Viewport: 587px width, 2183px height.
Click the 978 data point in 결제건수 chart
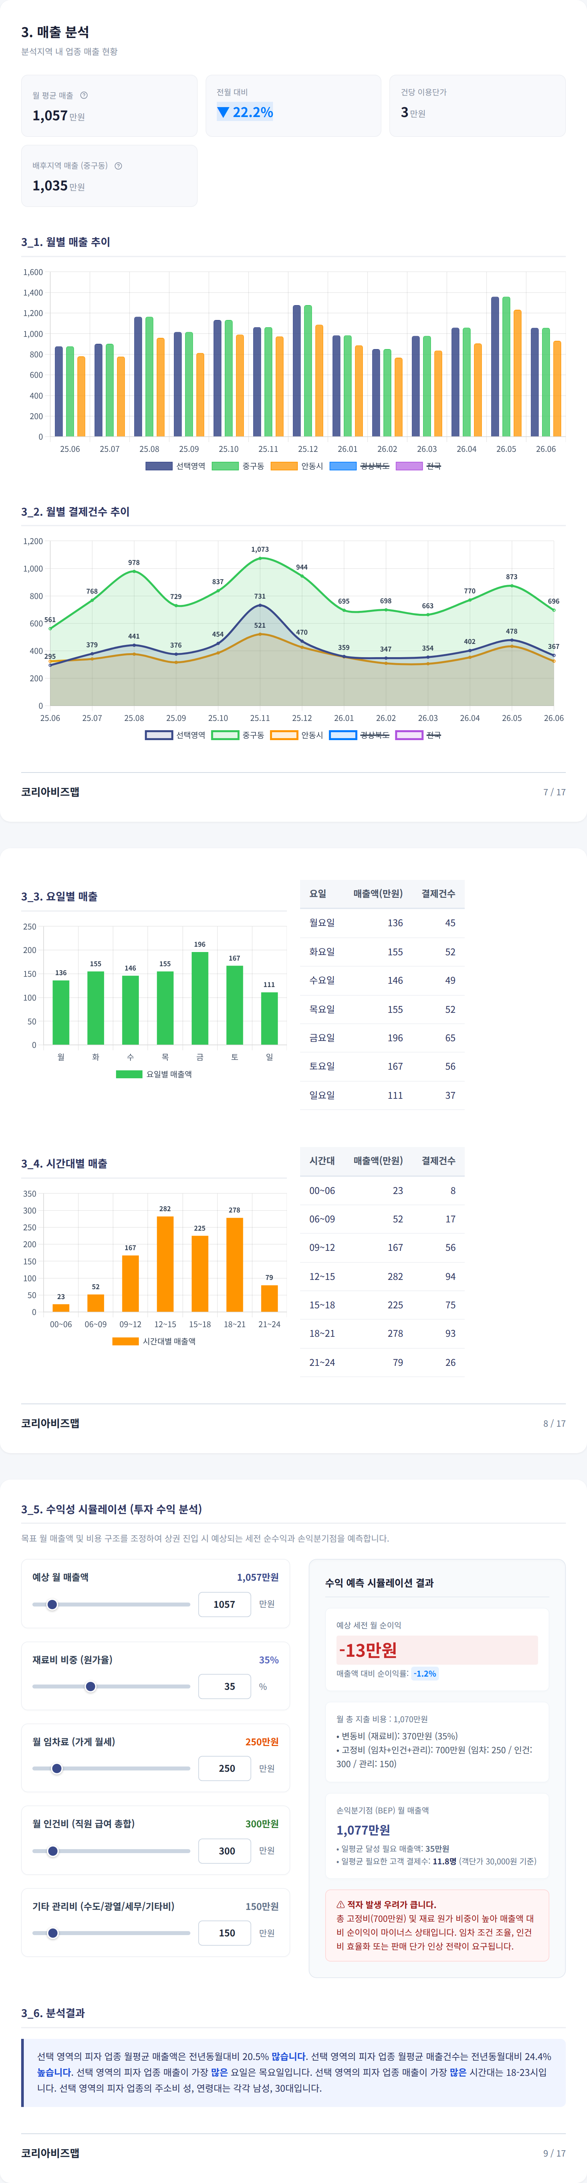134,571
